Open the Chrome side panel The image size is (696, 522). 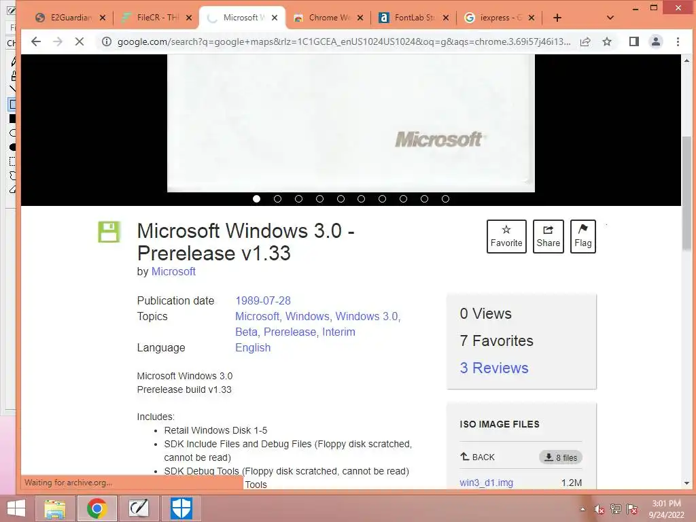click(634, 41)
